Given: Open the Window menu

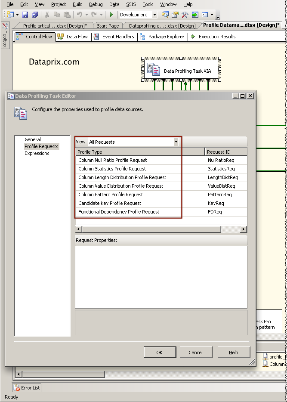Looking at the screenshot, I should click(x=168, y=4).
